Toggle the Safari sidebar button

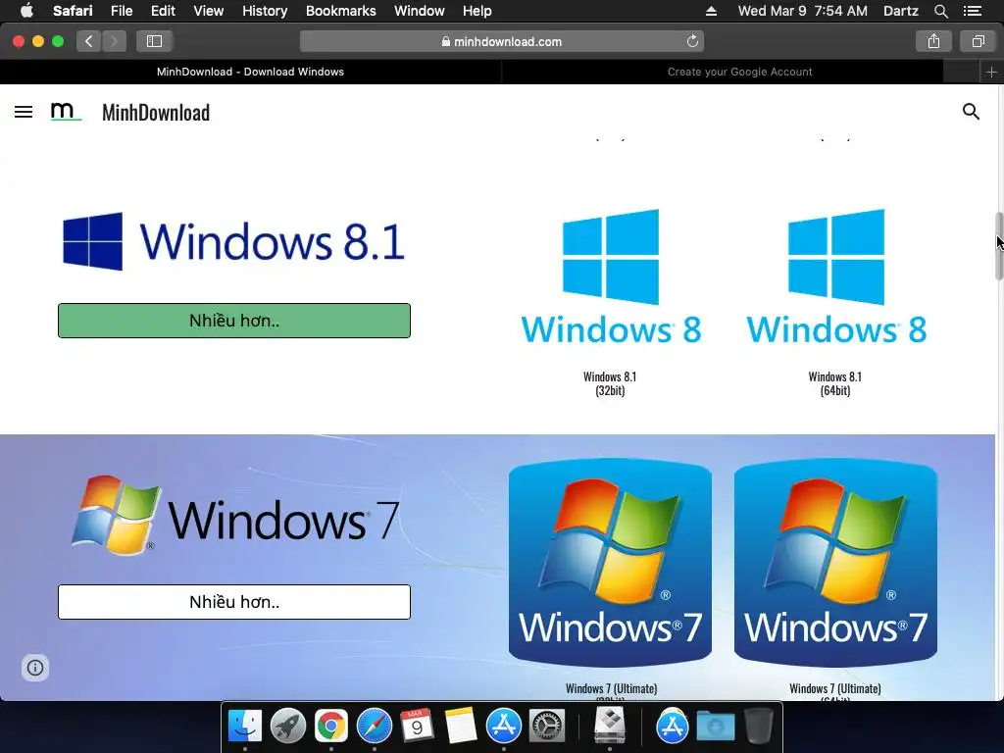pyautogui.click(x=154, y=41)
